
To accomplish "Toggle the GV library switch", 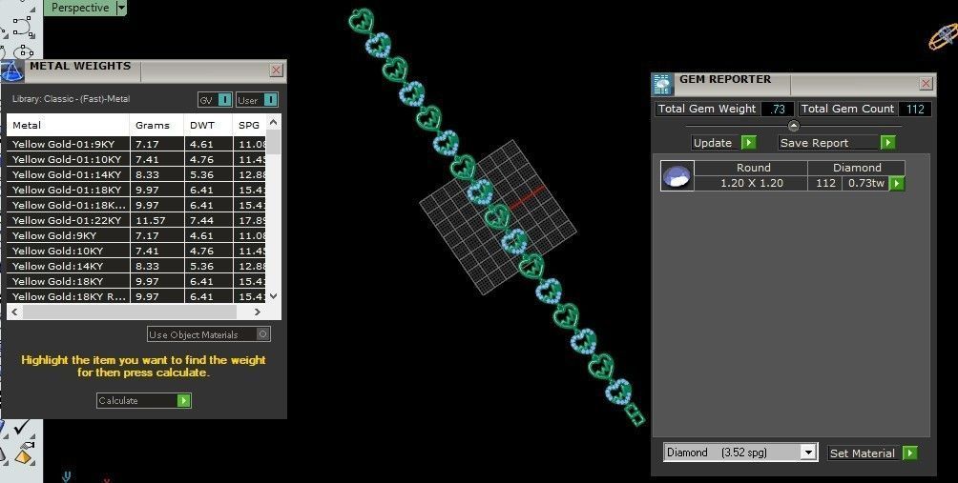I will (215, 100).
